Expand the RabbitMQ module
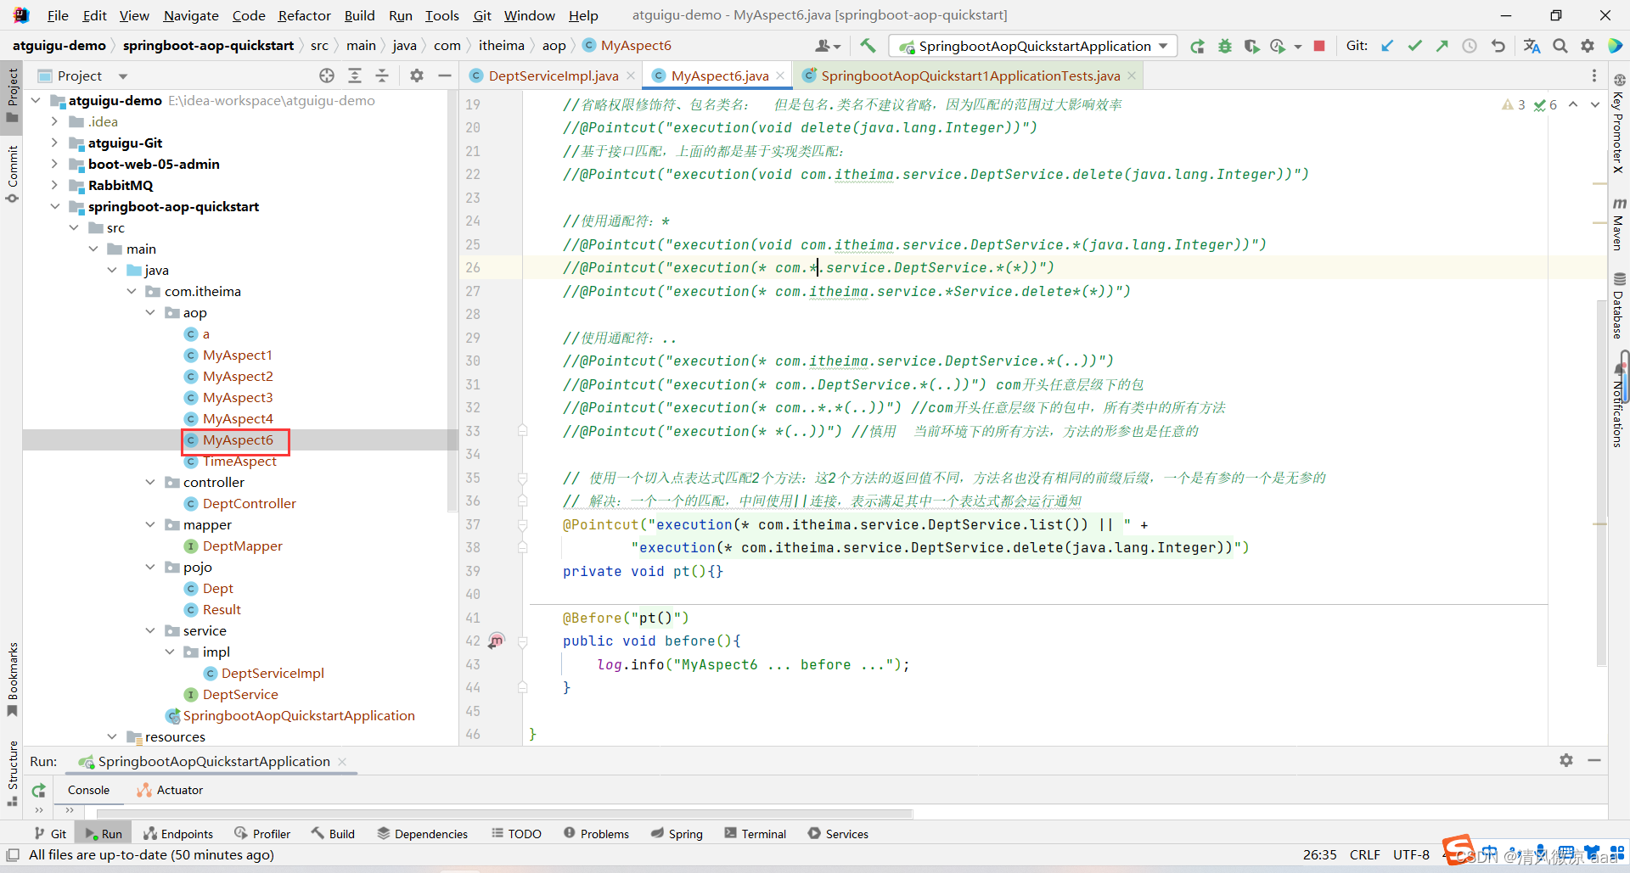This screenshot has height=873, width=1630. (54, 185)
